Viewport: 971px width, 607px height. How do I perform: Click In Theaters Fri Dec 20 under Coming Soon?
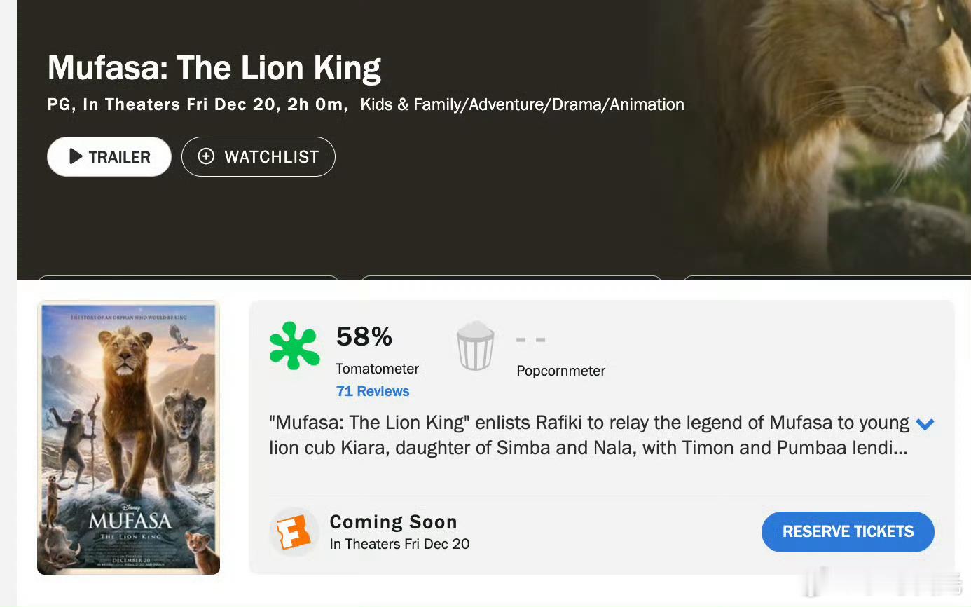click(x=399, y=544)
